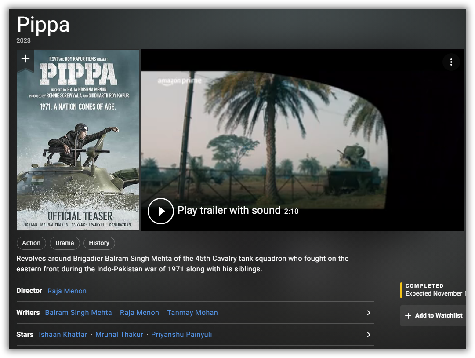This screenshot has width=475, height=358.
Task: Open writer Balram Singh Mehta's page
Action: pos(79,313)
